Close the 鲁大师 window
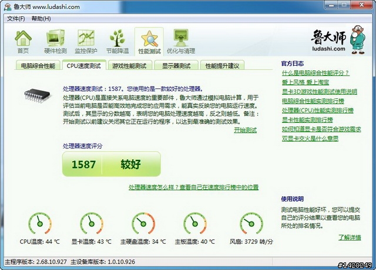The image size is (376, 270). 362,5
